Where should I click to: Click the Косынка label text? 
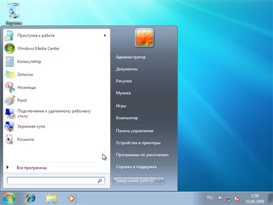pos(26,140)
